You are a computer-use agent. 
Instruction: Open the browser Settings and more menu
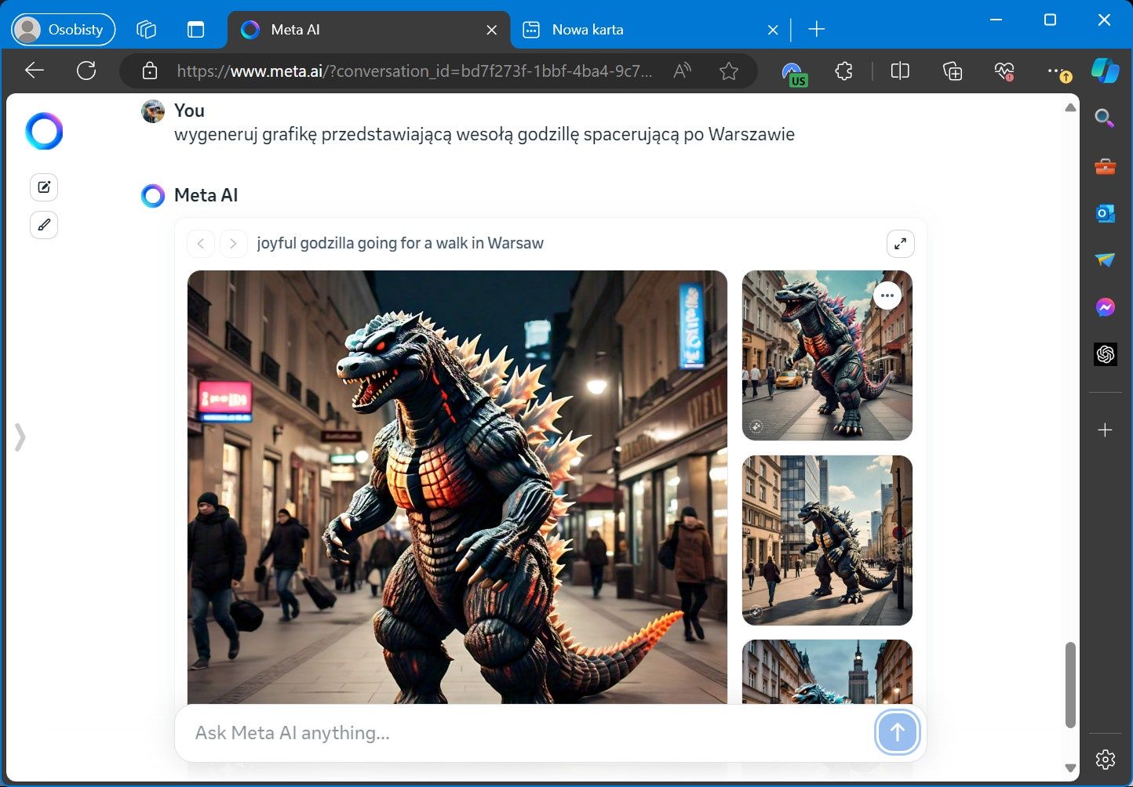(1058, 71)
